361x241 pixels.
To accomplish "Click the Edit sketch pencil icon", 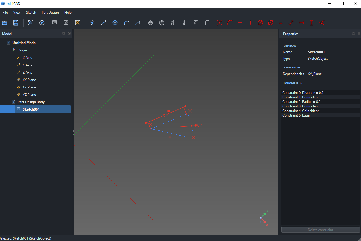I will coord(66,23).
